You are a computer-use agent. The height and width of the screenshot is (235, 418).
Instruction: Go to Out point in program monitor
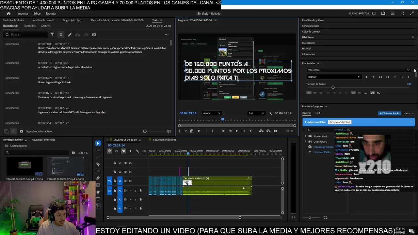point(251,131)
